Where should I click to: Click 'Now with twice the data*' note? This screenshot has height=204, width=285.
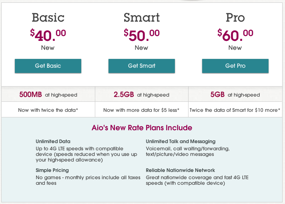[48, 110]
